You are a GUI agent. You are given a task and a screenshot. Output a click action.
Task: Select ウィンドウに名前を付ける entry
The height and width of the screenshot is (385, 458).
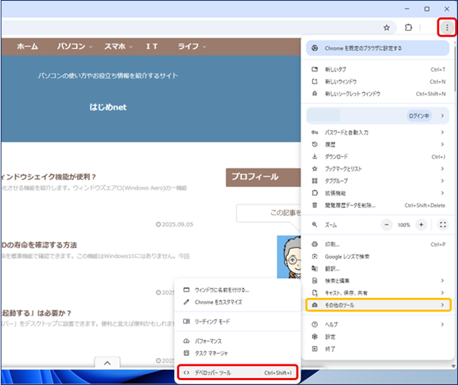238,289
